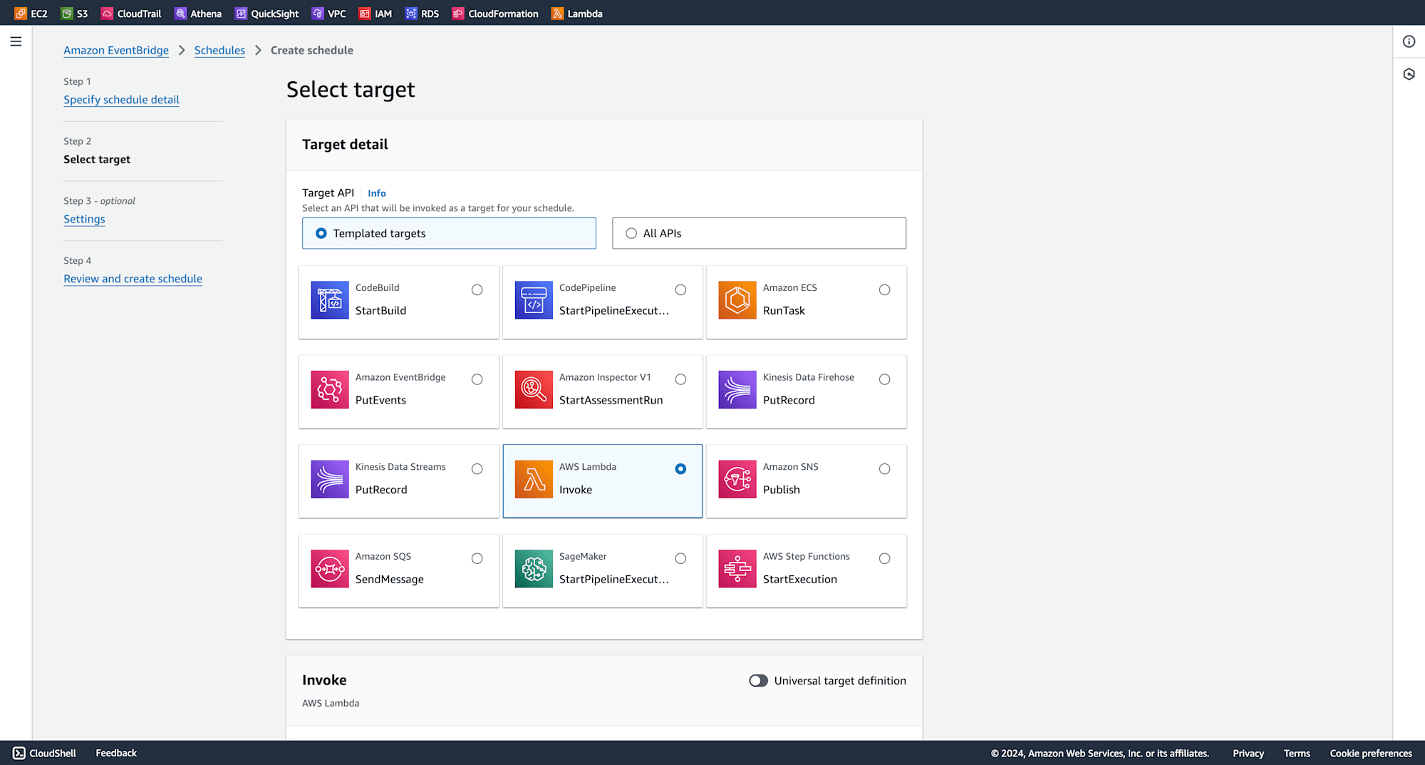Select Amazon ECS RunTask radio button

click(884, 289)
